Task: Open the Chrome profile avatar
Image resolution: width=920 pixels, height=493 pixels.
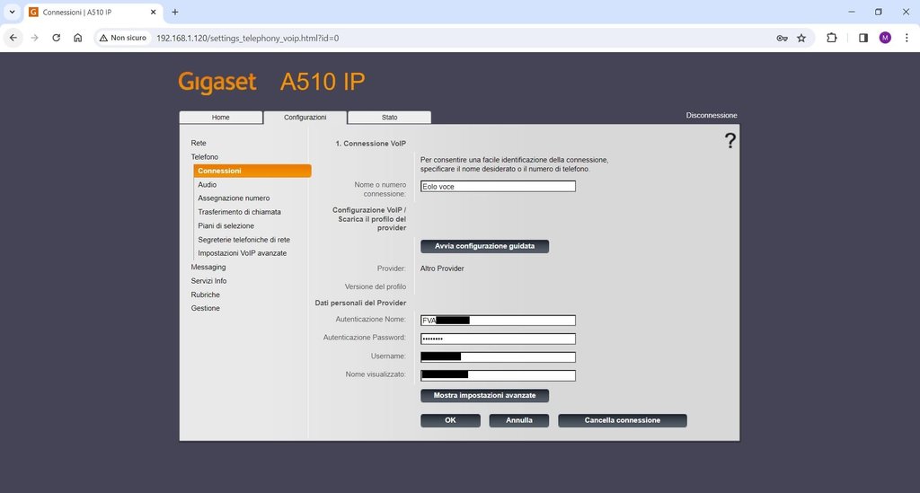Action: coord(885,38)
